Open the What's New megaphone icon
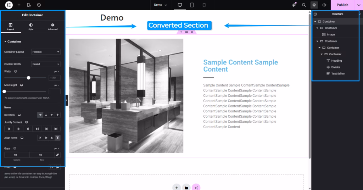This screenshot has height=190, width=363. pos(294,5)
